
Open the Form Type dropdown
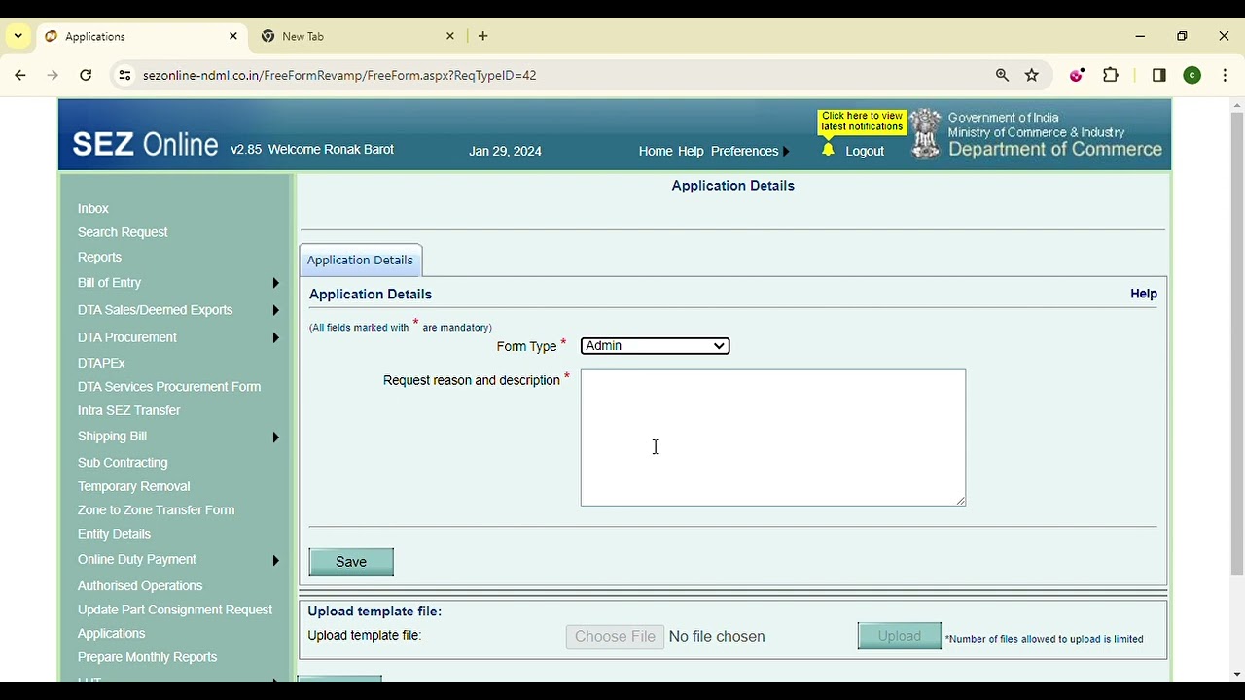655,346
